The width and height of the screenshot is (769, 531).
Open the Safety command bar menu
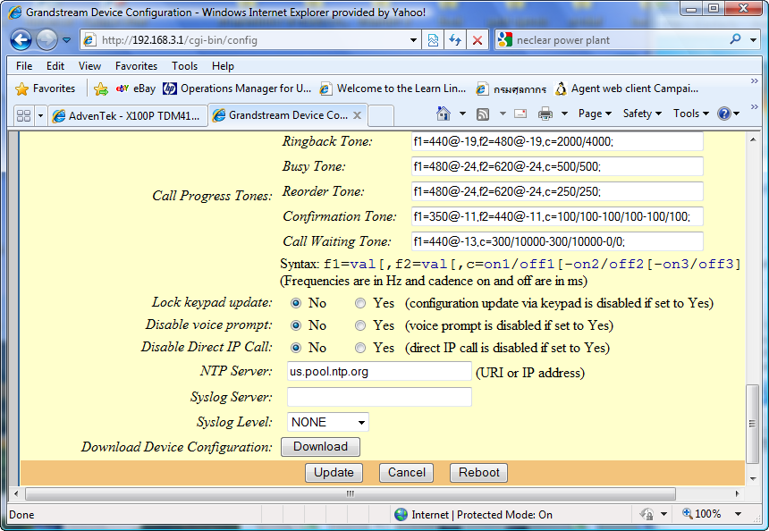pyautogui.click(x=642, y=114)
